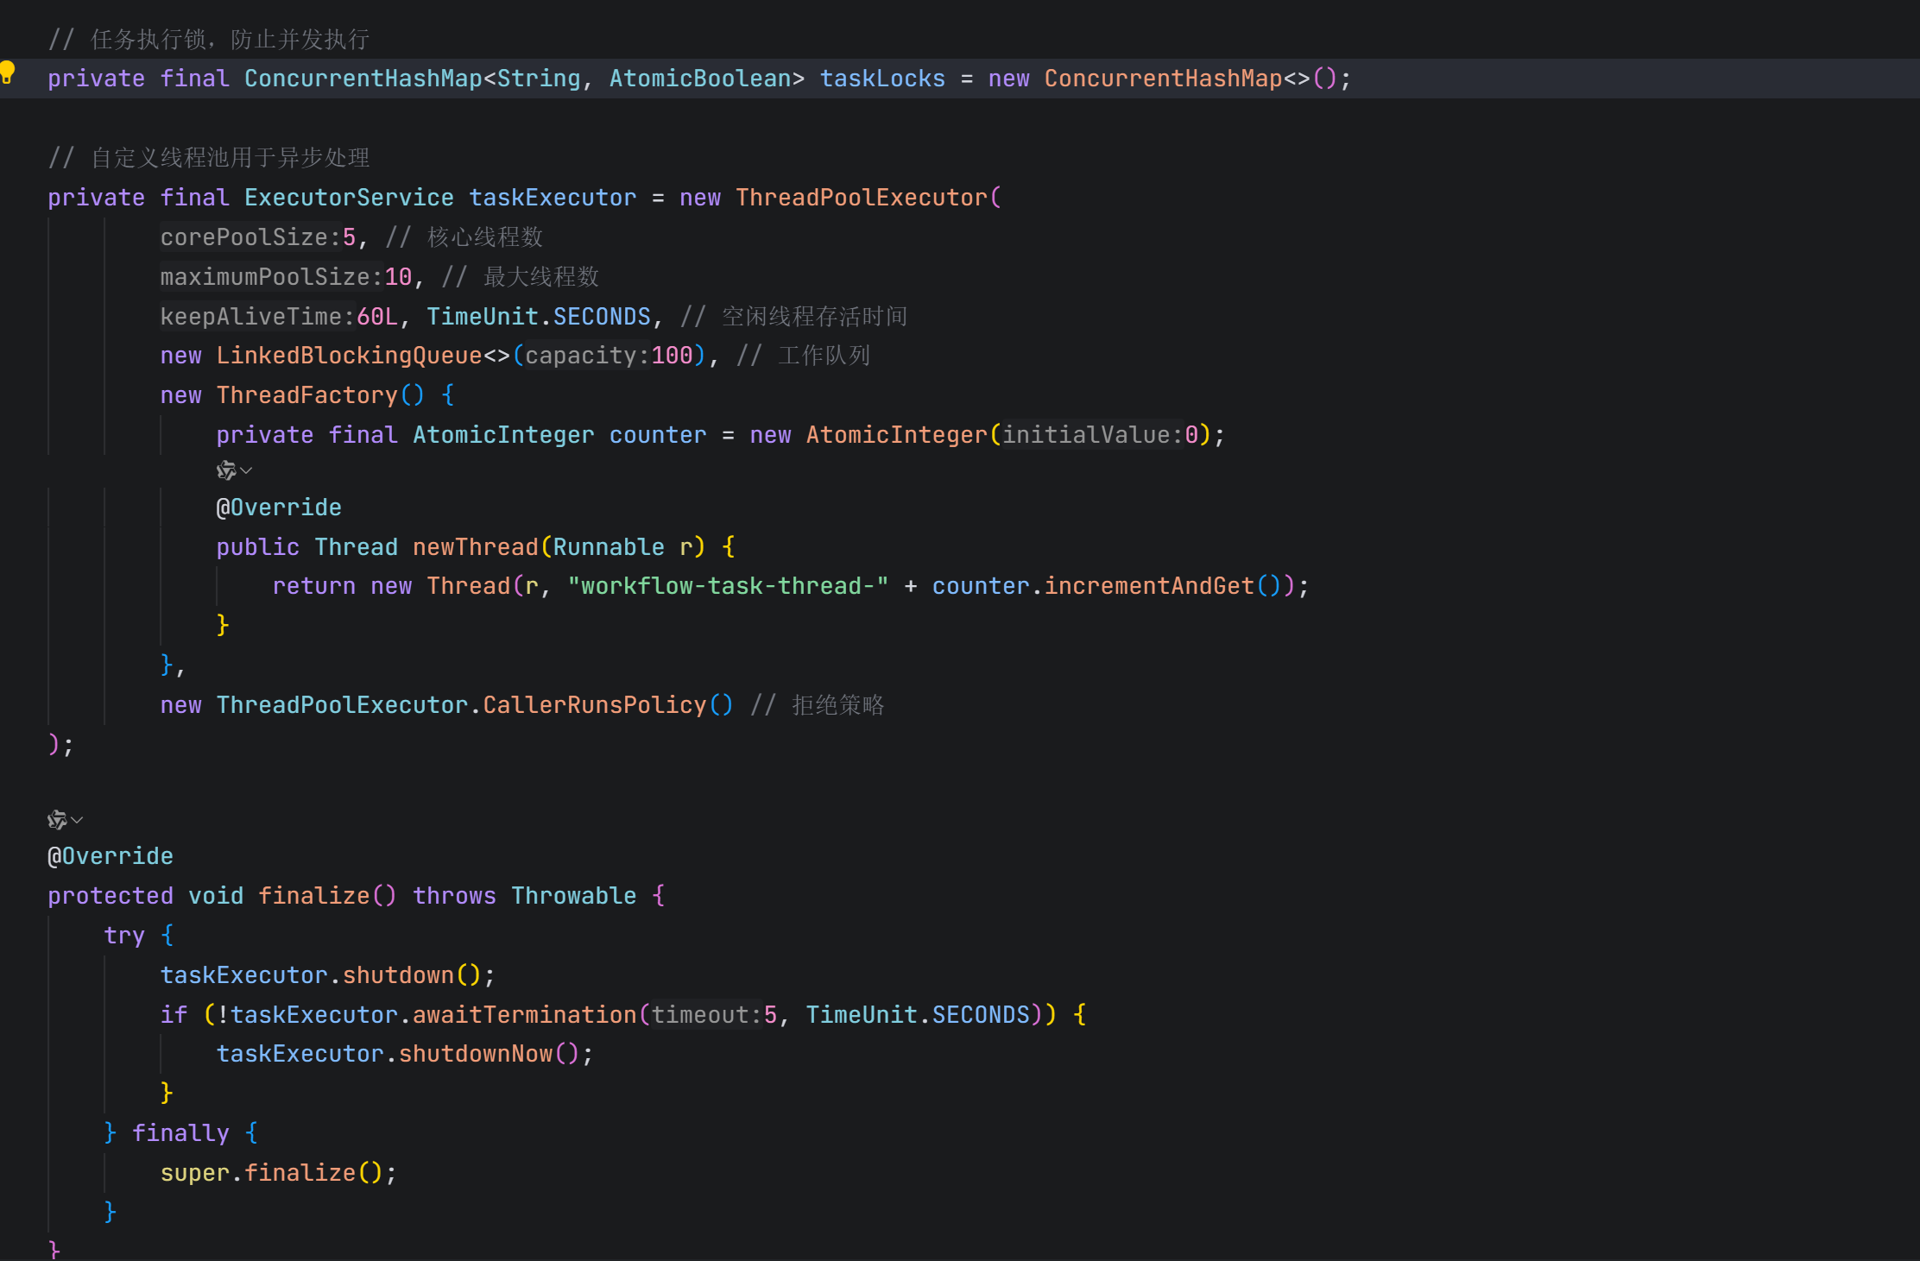1920x1261 pixels.
Task: Click the ThreadPoolExecutor constructor call
Action: click(862, 198)
